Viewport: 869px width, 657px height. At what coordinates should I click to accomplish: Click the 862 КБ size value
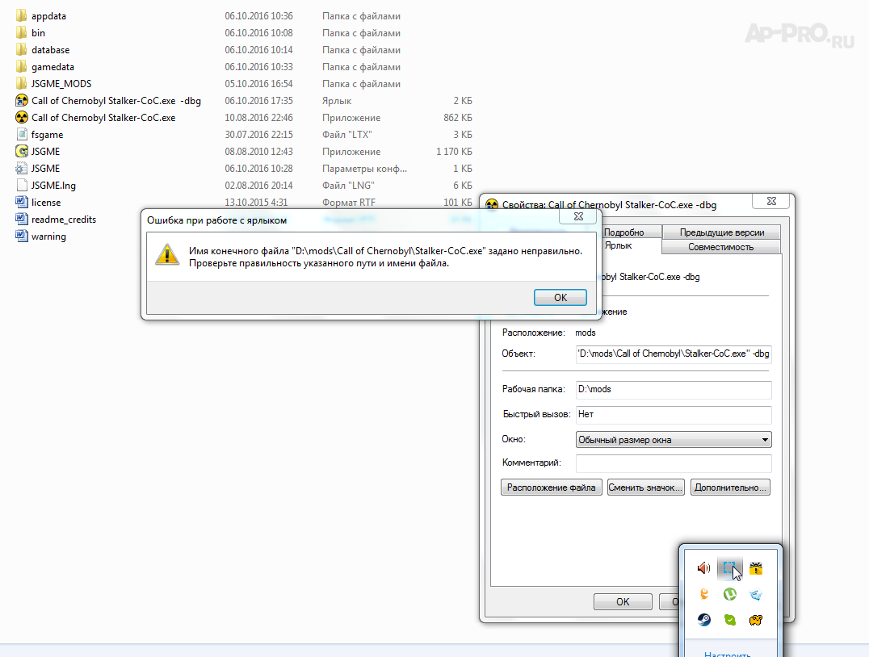click(458, 118)
